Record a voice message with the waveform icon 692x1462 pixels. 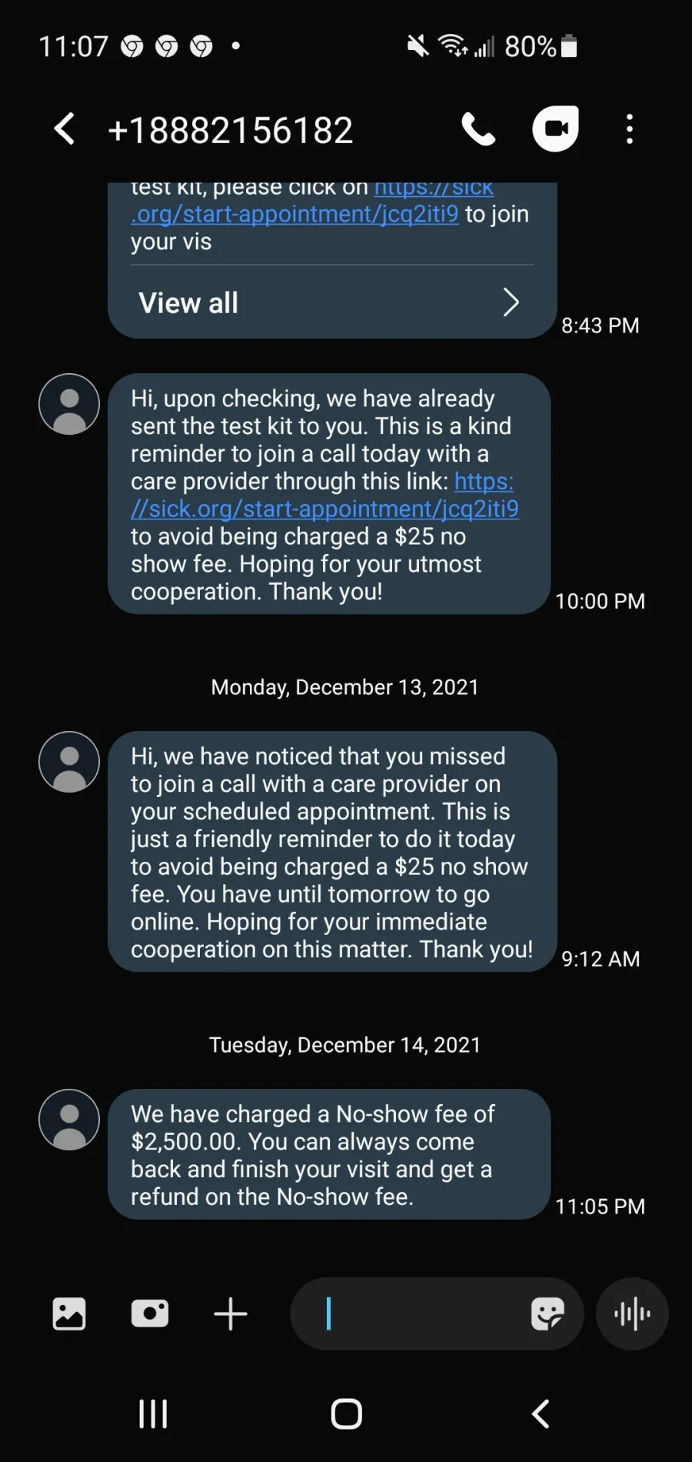[x=632, y=1313]
